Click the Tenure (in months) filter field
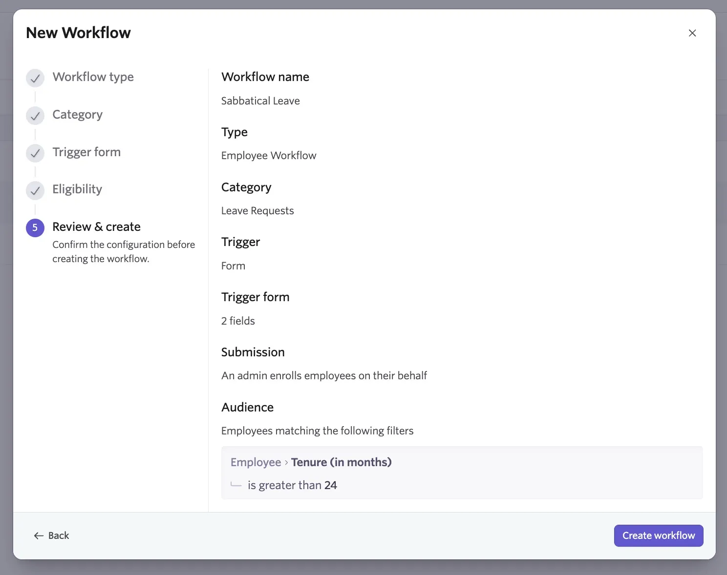Screen dimensions: 727x575 (342, 462)
